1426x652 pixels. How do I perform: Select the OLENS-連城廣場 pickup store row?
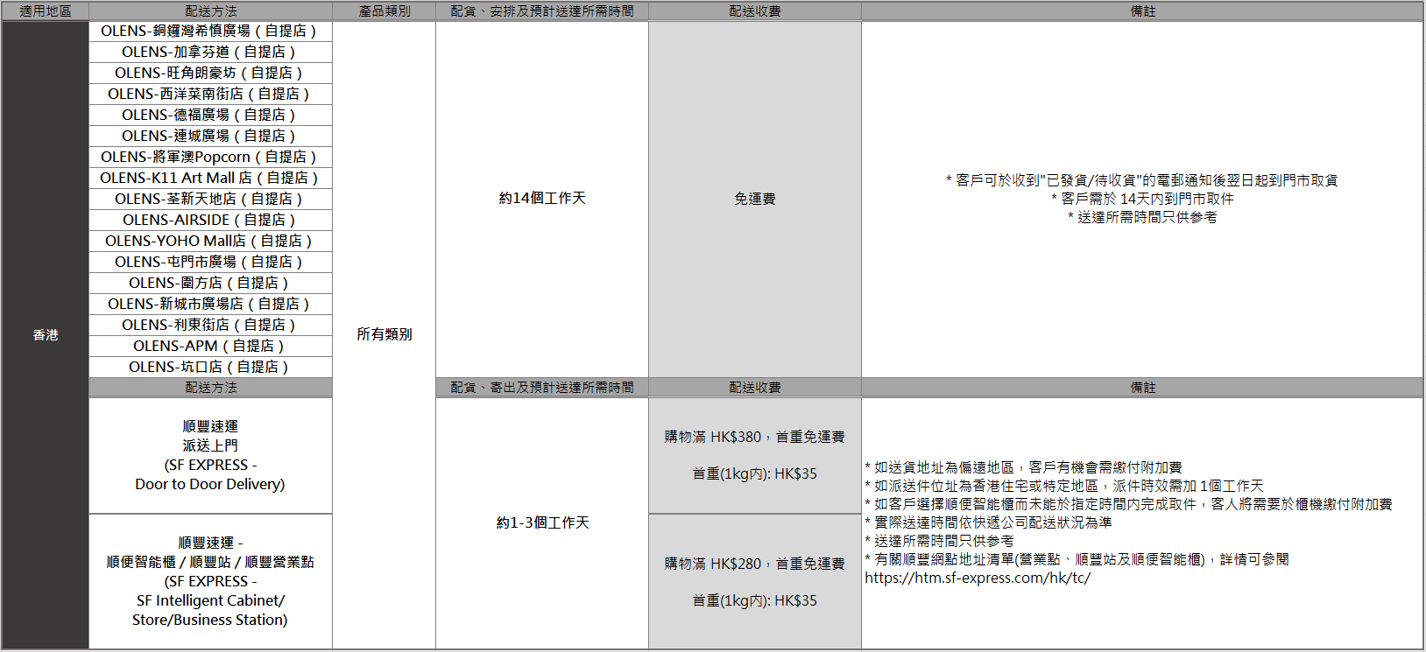pyautogui.click(x=210, y=136)
